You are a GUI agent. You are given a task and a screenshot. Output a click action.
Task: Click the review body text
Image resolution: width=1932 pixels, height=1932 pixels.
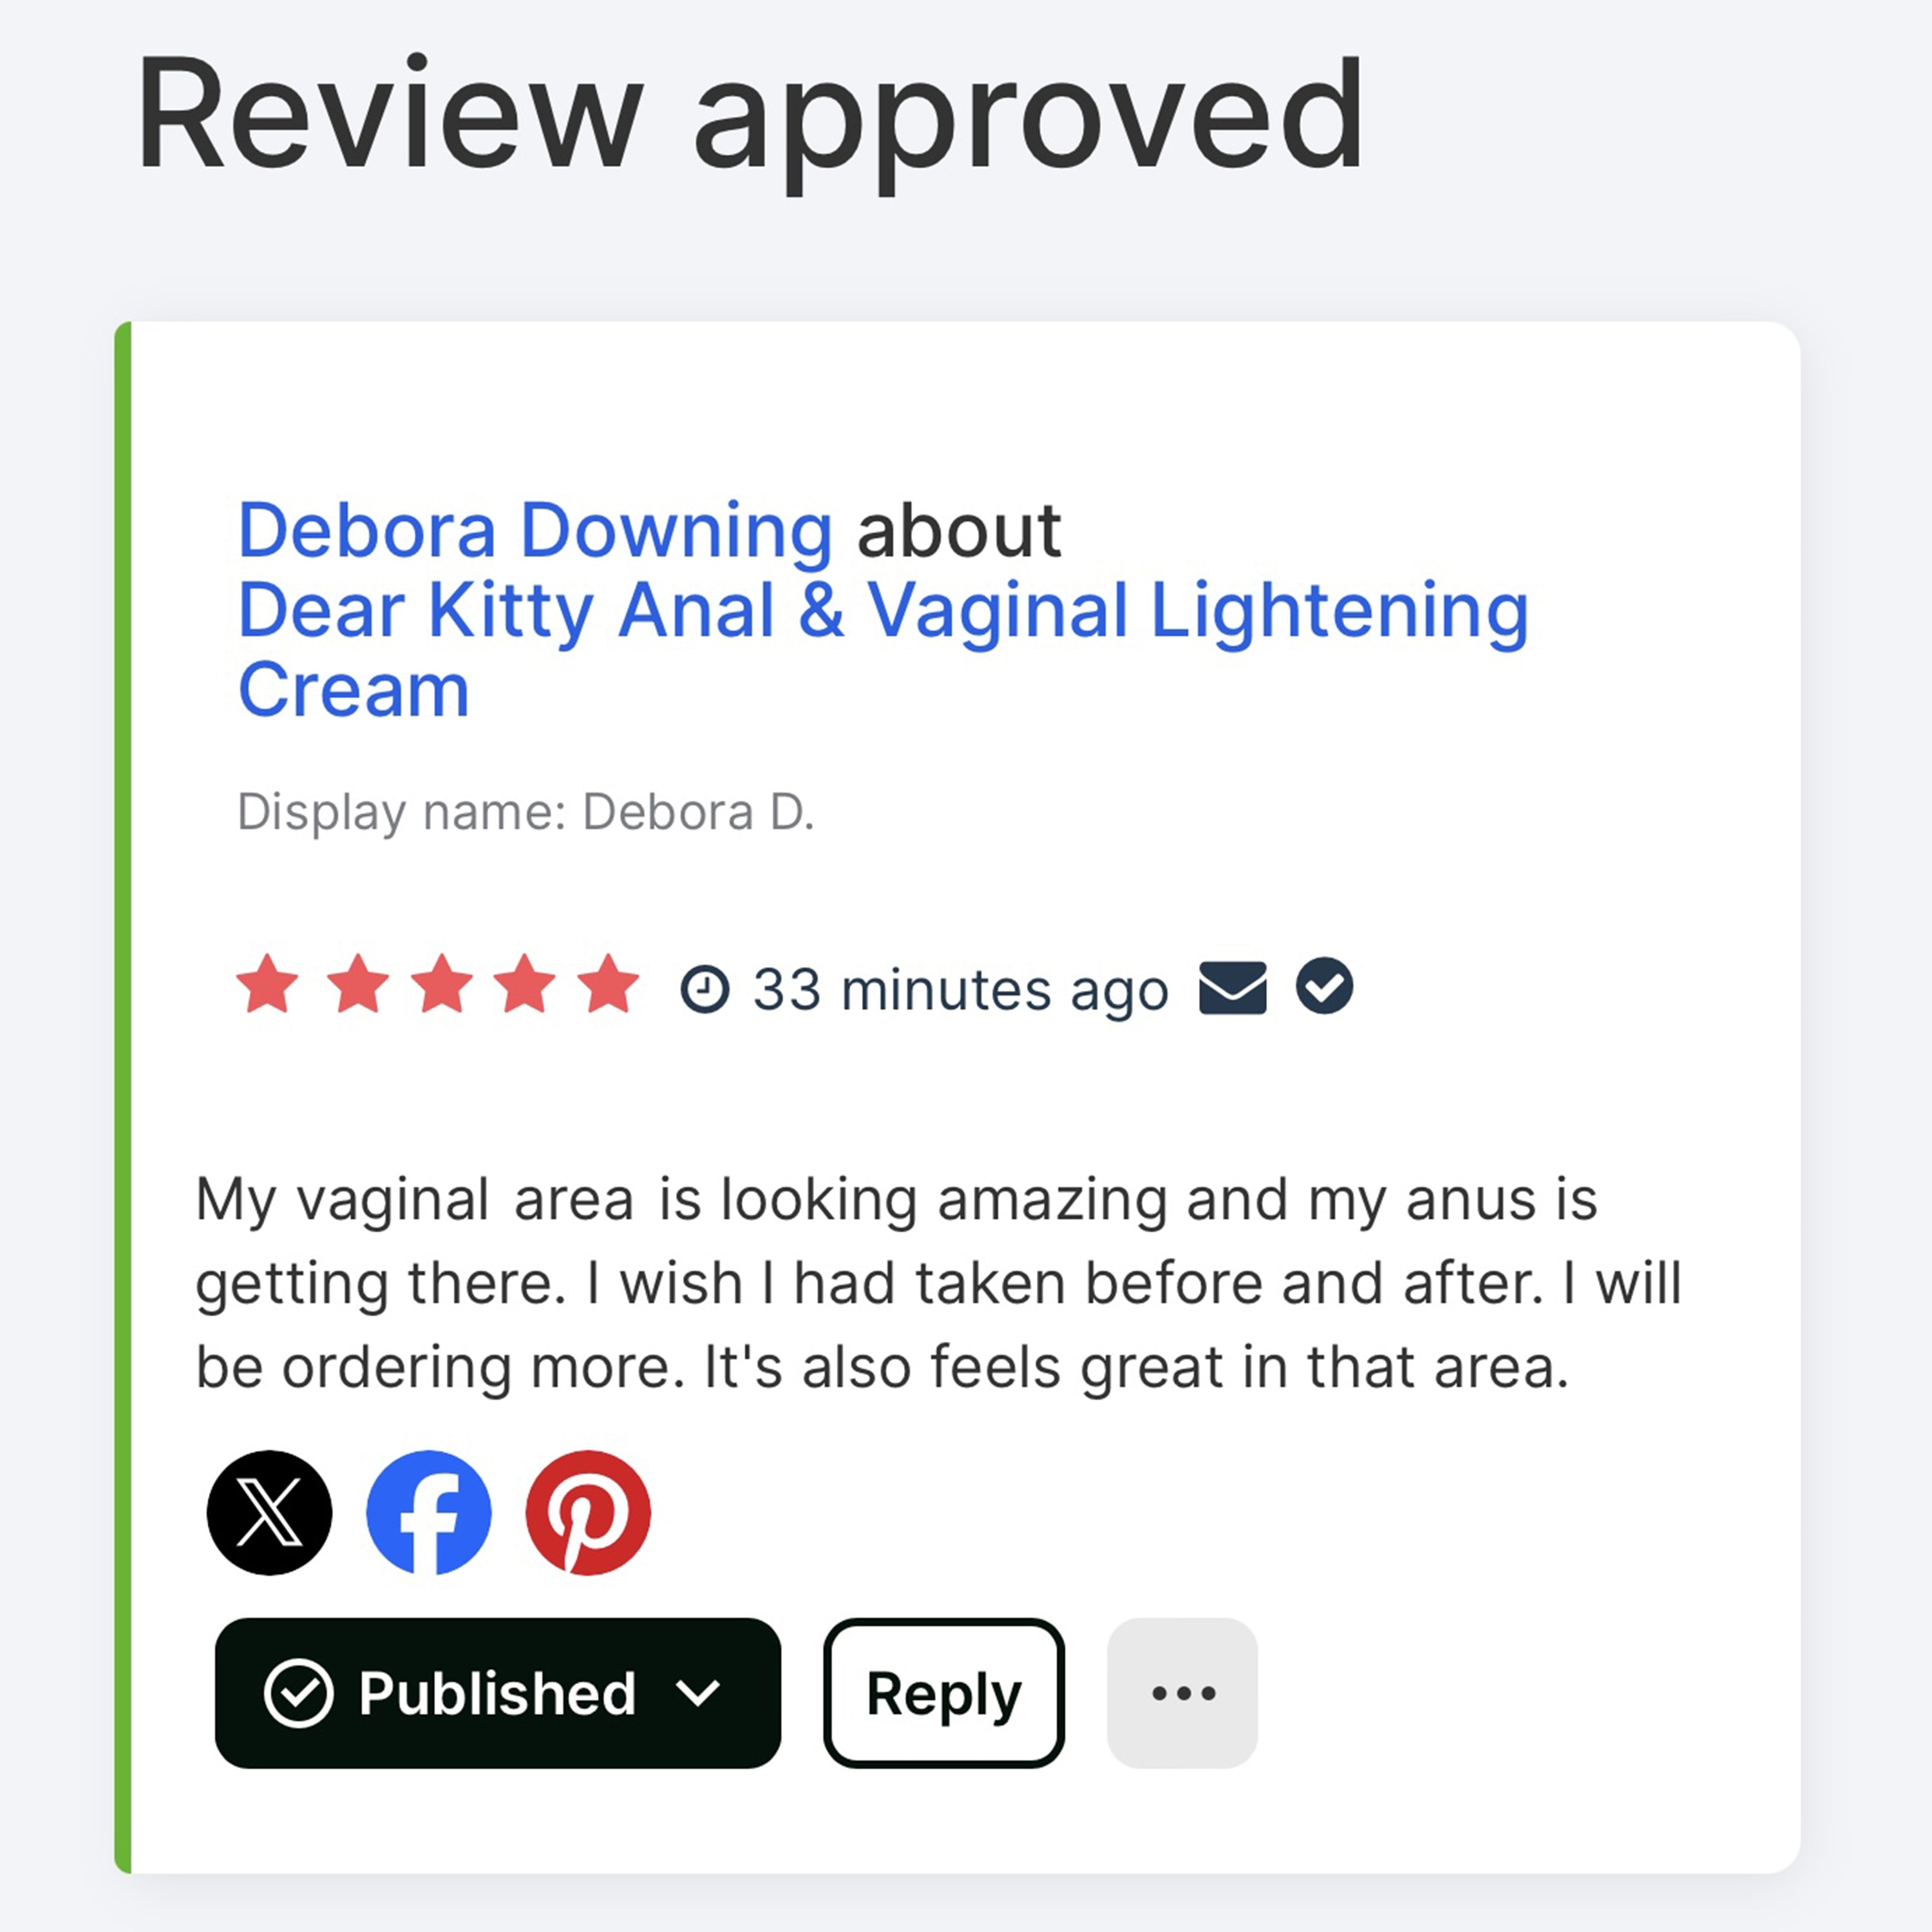(938, 1283)
